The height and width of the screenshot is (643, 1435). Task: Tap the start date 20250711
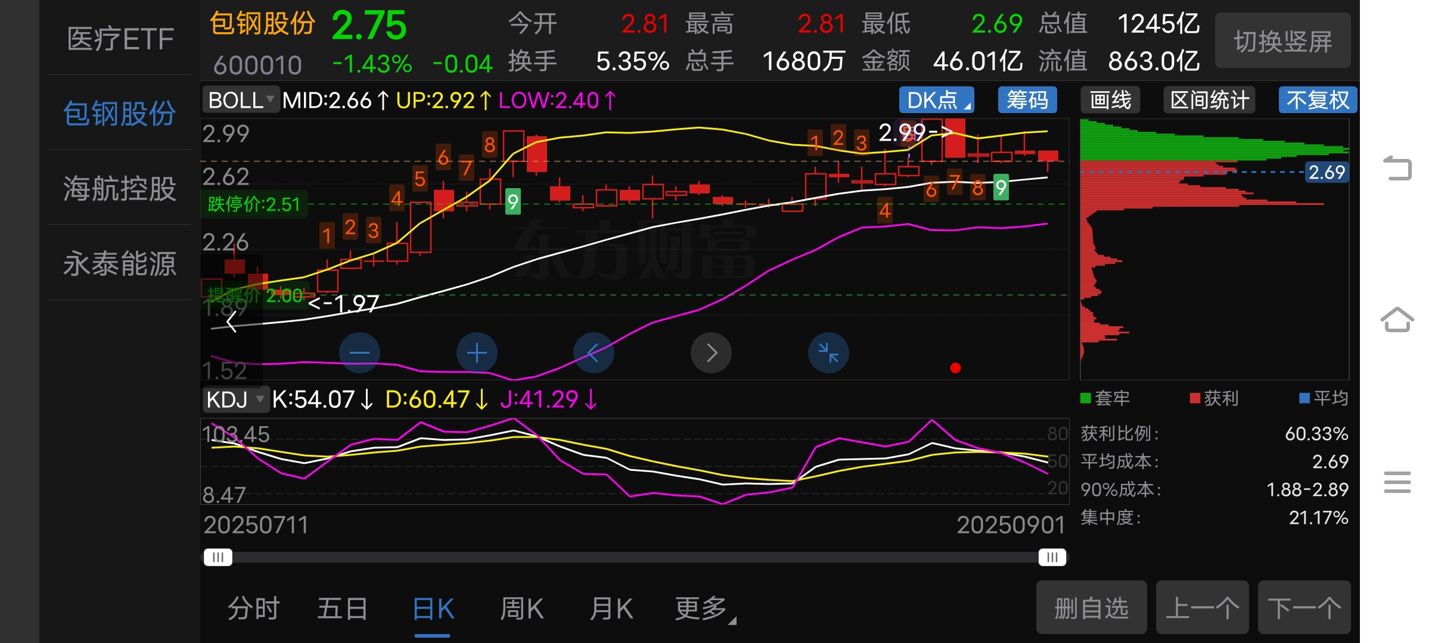tap(256, 525)
